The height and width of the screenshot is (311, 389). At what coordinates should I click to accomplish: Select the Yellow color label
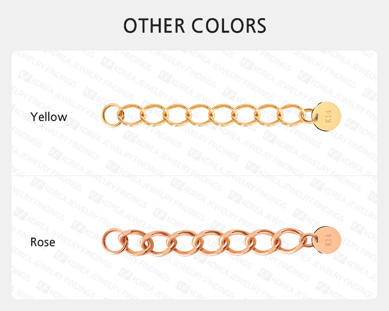click(49, 117)
